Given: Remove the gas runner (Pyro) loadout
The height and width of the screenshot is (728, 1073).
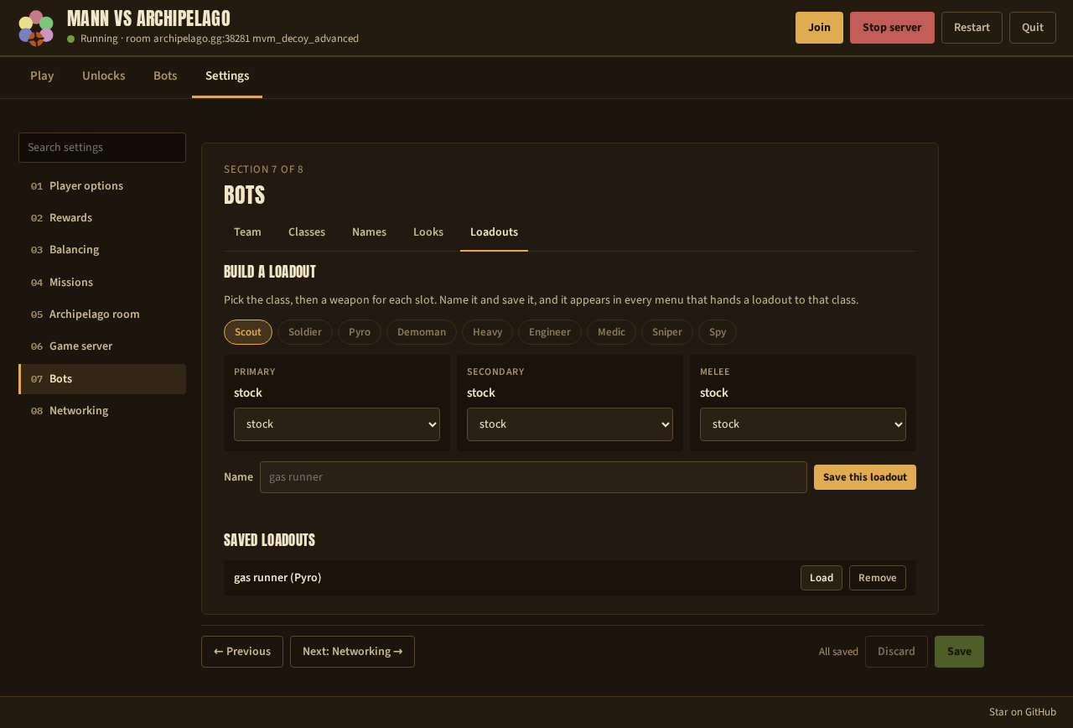Looking at the screenshot, I should [x=878, y=578].
